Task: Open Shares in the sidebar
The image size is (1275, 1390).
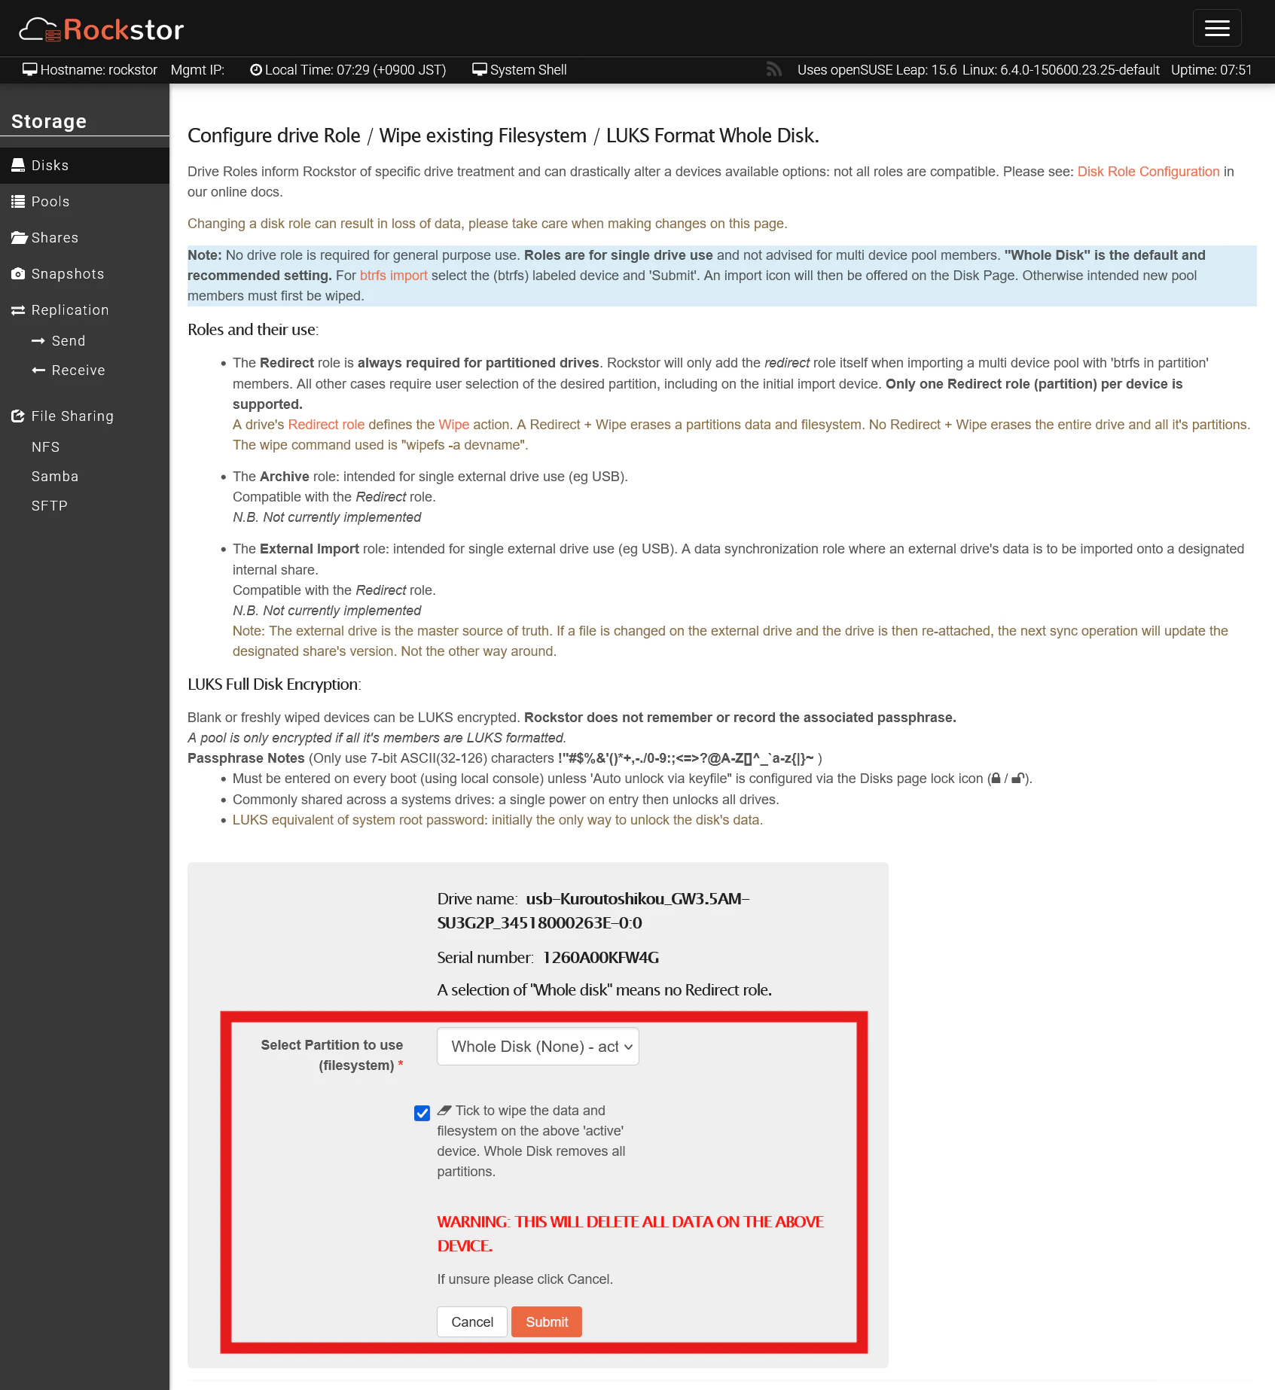Action: [84, 237]
